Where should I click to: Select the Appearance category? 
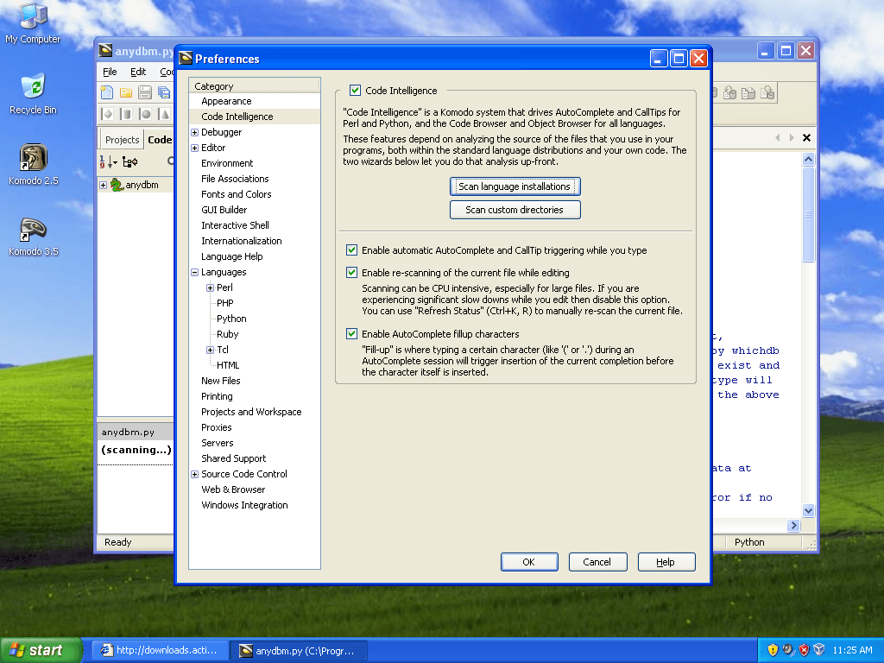coord(226,101)
